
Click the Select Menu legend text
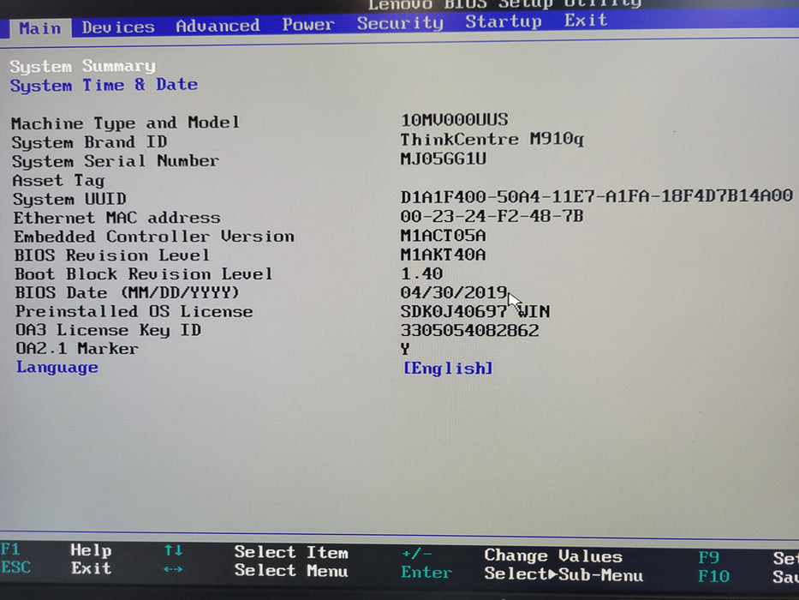291,570
